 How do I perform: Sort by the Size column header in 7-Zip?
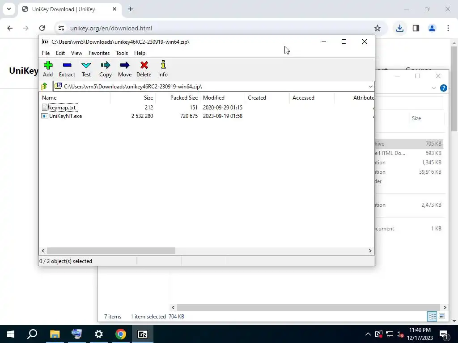[x=133, y=98]
